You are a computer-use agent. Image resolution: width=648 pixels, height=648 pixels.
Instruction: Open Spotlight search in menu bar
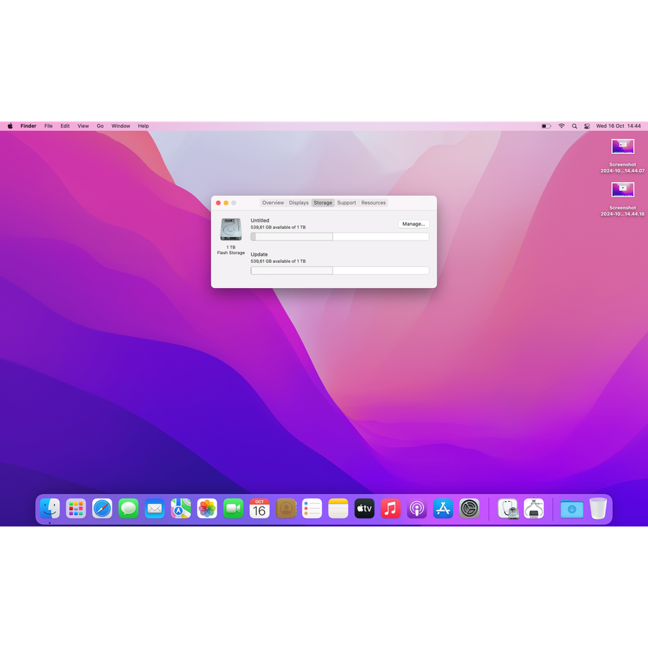575,126
